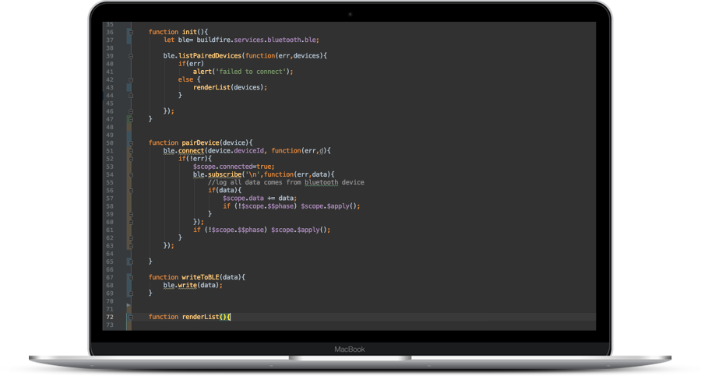
Task: Click fold end marker on line 44
Action: coord(131,96)
